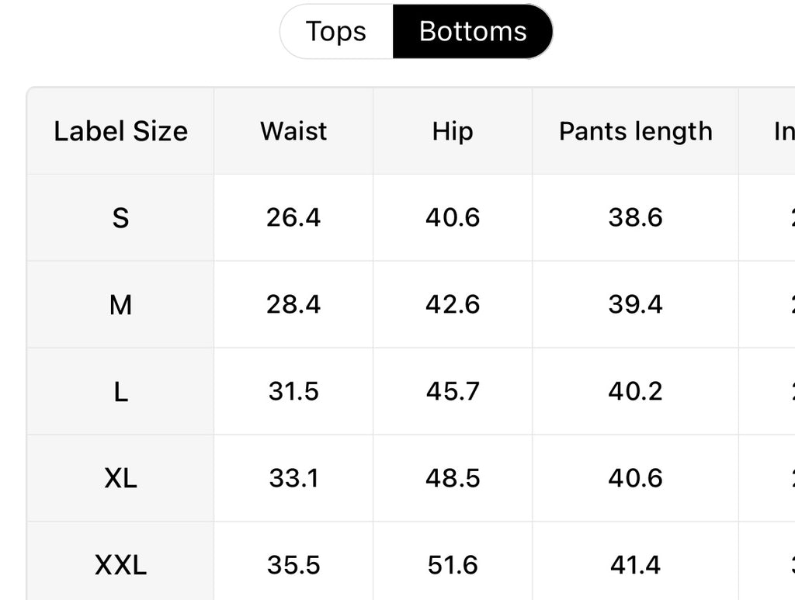Click waist value 33.1 for size XL

pos(293,478)
